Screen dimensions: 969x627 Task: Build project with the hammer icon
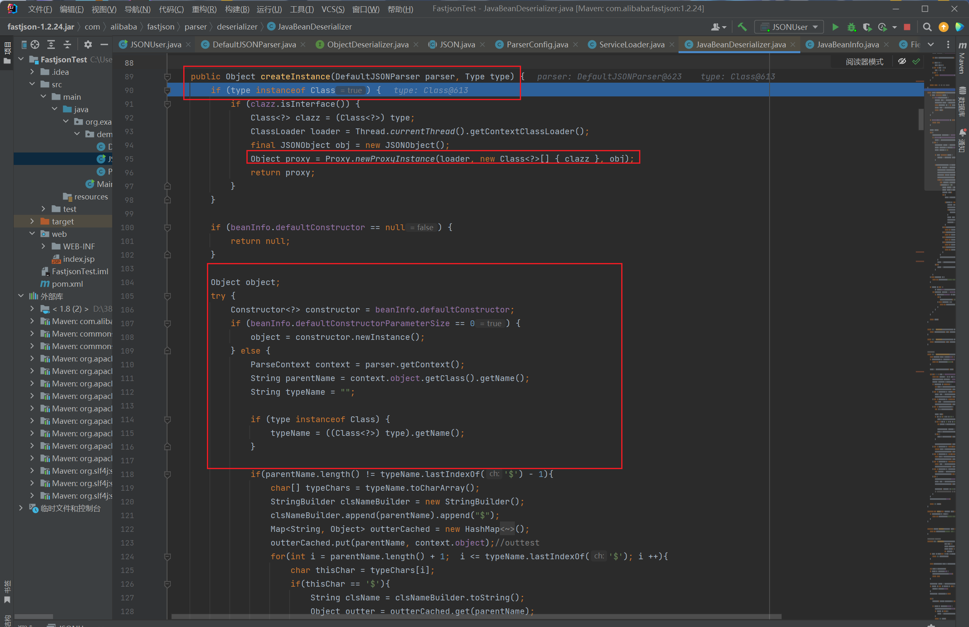pyautogui.click(x=742, y=27)
